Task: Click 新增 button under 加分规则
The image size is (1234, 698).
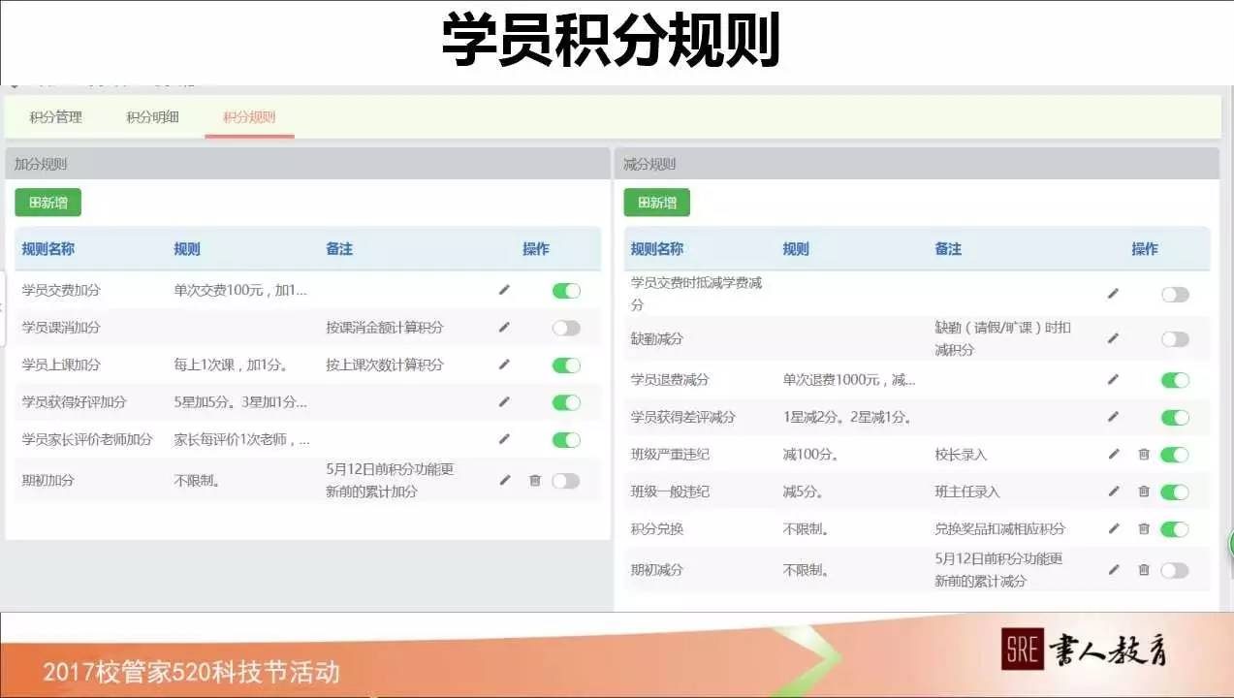Action: (x=47, y=202)
